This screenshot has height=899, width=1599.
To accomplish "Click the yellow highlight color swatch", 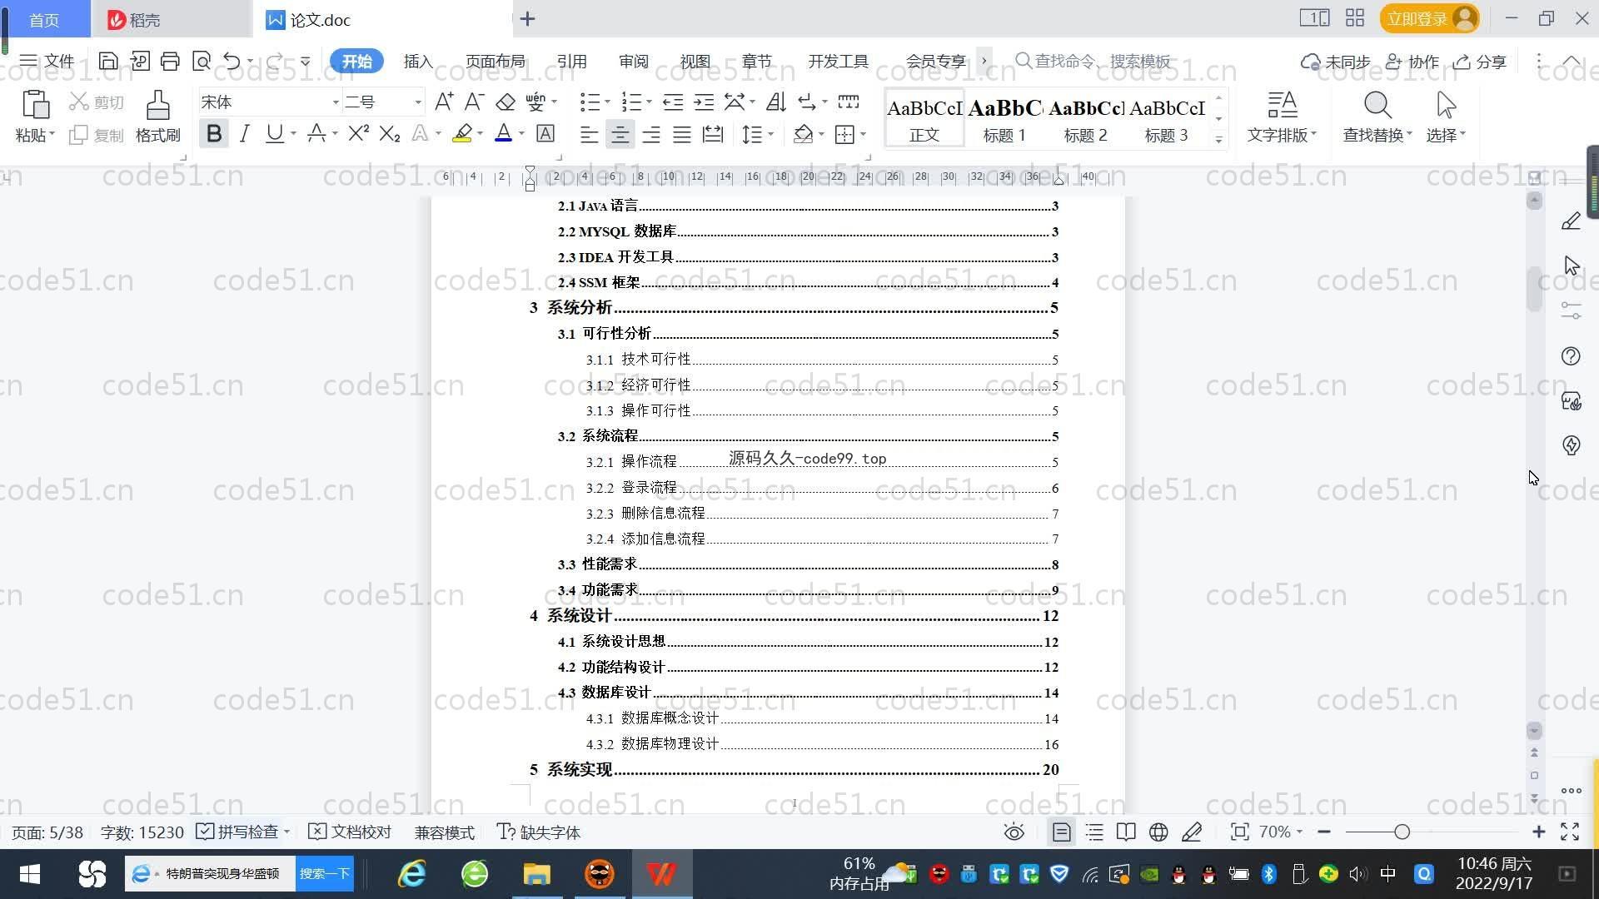I will (462, 133).
